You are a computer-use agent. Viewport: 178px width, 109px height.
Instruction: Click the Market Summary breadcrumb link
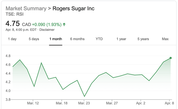tap(26, 8)
